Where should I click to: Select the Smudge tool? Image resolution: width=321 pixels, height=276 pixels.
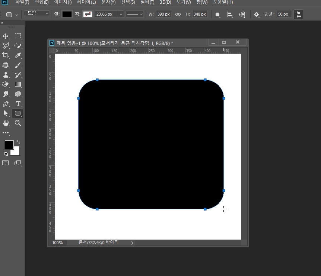click(6, 94)
